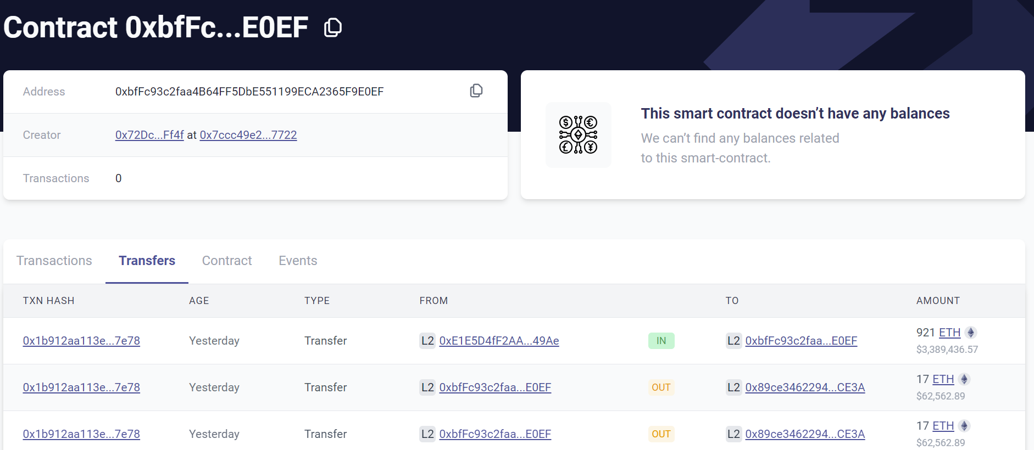Open creator address 0x72Dc...Ff4f link

pos(149,135)
